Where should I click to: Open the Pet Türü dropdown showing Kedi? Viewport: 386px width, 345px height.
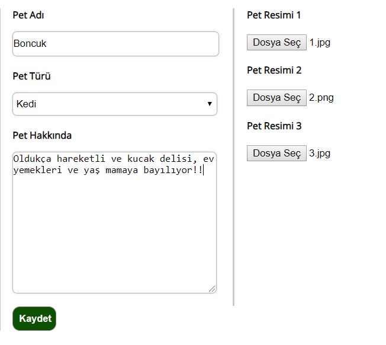click(115, 104)
